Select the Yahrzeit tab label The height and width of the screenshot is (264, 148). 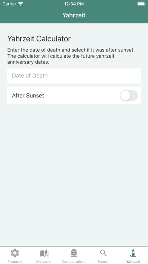tap(133, 262)
